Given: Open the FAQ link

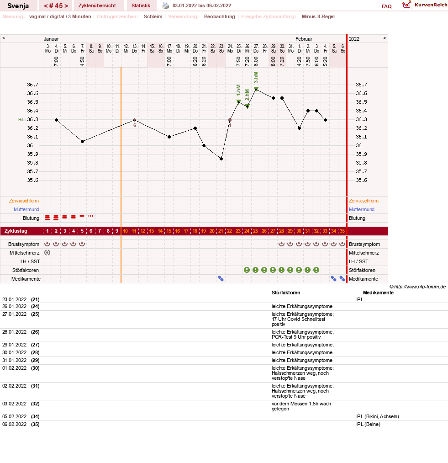Looking at the screenshot, I should pyautogui.click(x=386, y=6).
